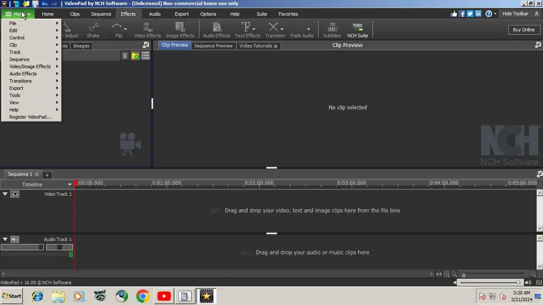Click the add folder icon in bin panel

(x=135, y=56)
